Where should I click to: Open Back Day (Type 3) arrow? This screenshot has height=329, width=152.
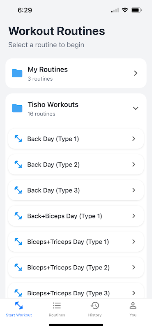134,190
